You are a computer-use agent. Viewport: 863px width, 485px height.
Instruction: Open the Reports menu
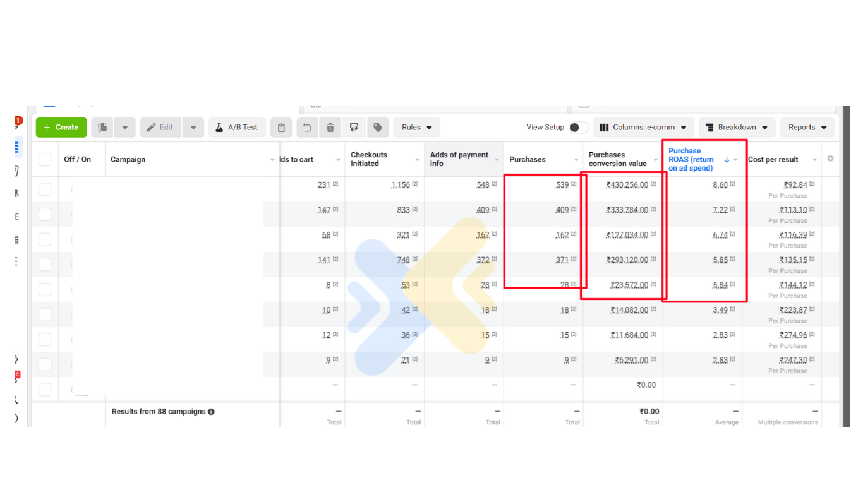[807, 128]
